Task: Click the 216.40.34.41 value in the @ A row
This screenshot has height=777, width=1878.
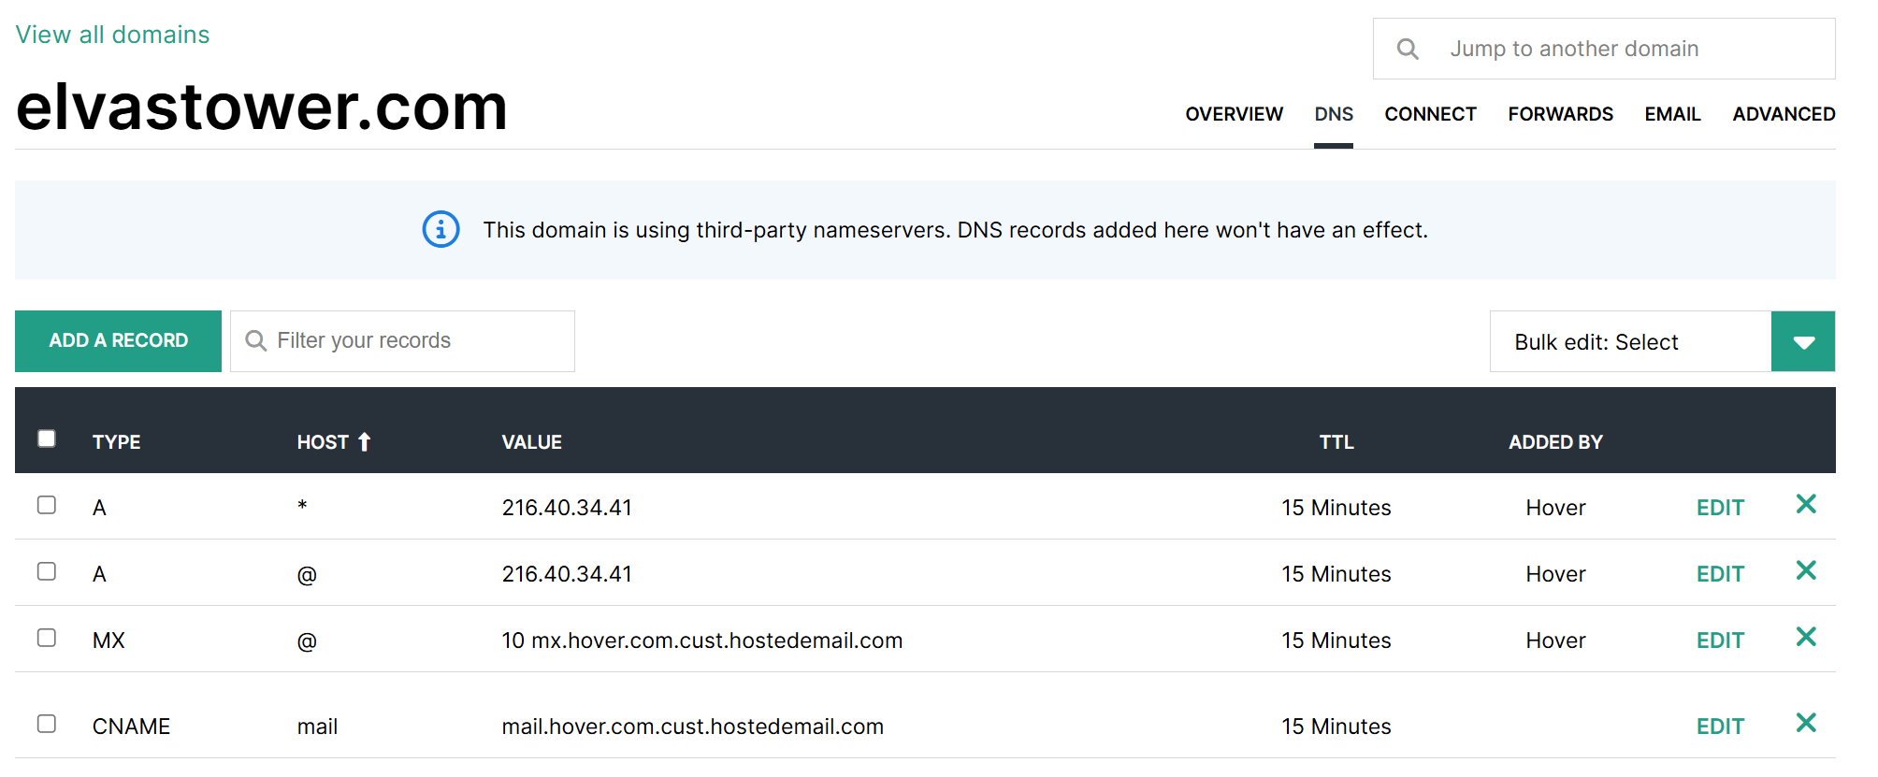Action: 567,574
